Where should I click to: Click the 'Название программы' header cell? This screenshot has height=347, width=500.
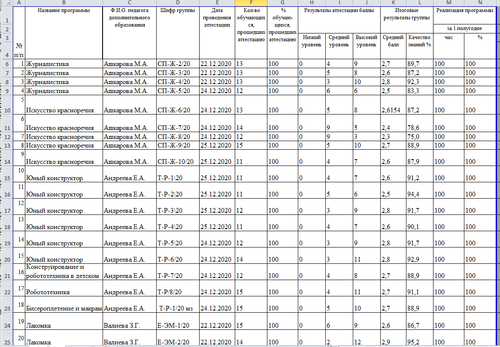[x=64, y=33]
